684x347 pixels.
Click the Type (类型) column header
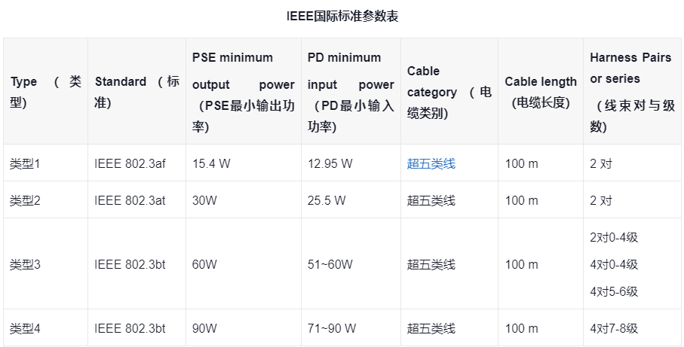pyautogui.click(x=45, y=92)
